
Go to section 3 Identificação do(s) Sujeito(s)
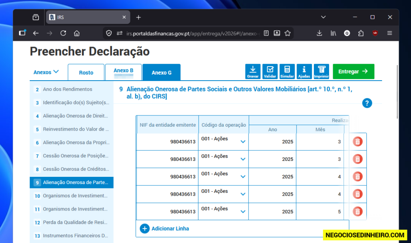pos(71,103)
